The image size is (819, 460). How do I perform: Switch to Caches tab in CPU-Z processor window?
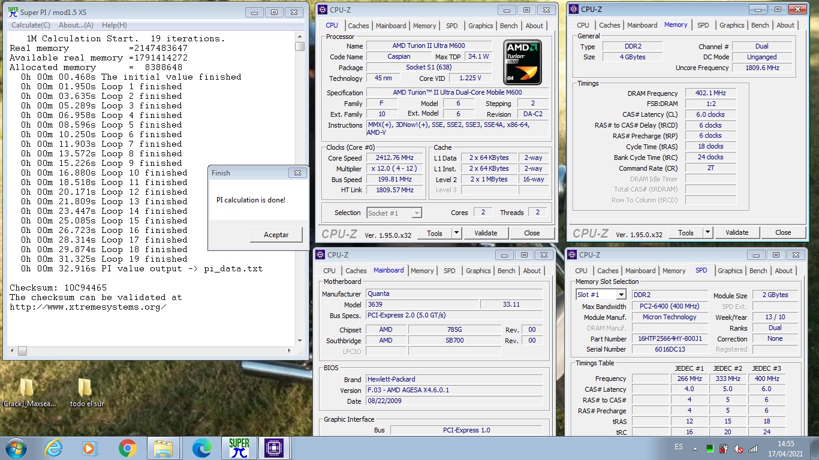point(359,26)
